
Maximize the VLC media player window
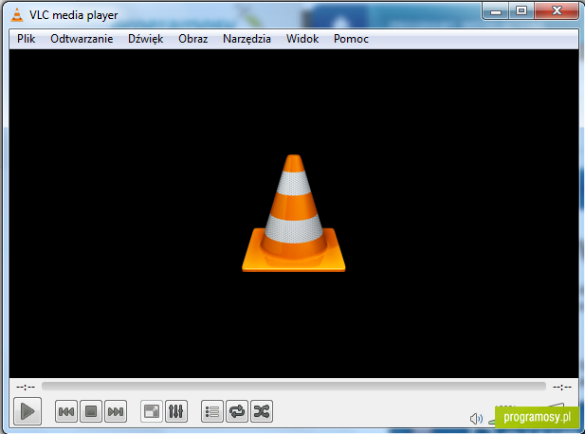point(521,10)
